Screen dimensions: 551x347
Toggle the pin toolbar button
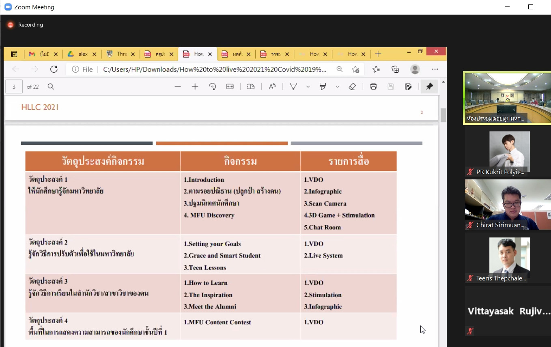[x=429, y=86]
